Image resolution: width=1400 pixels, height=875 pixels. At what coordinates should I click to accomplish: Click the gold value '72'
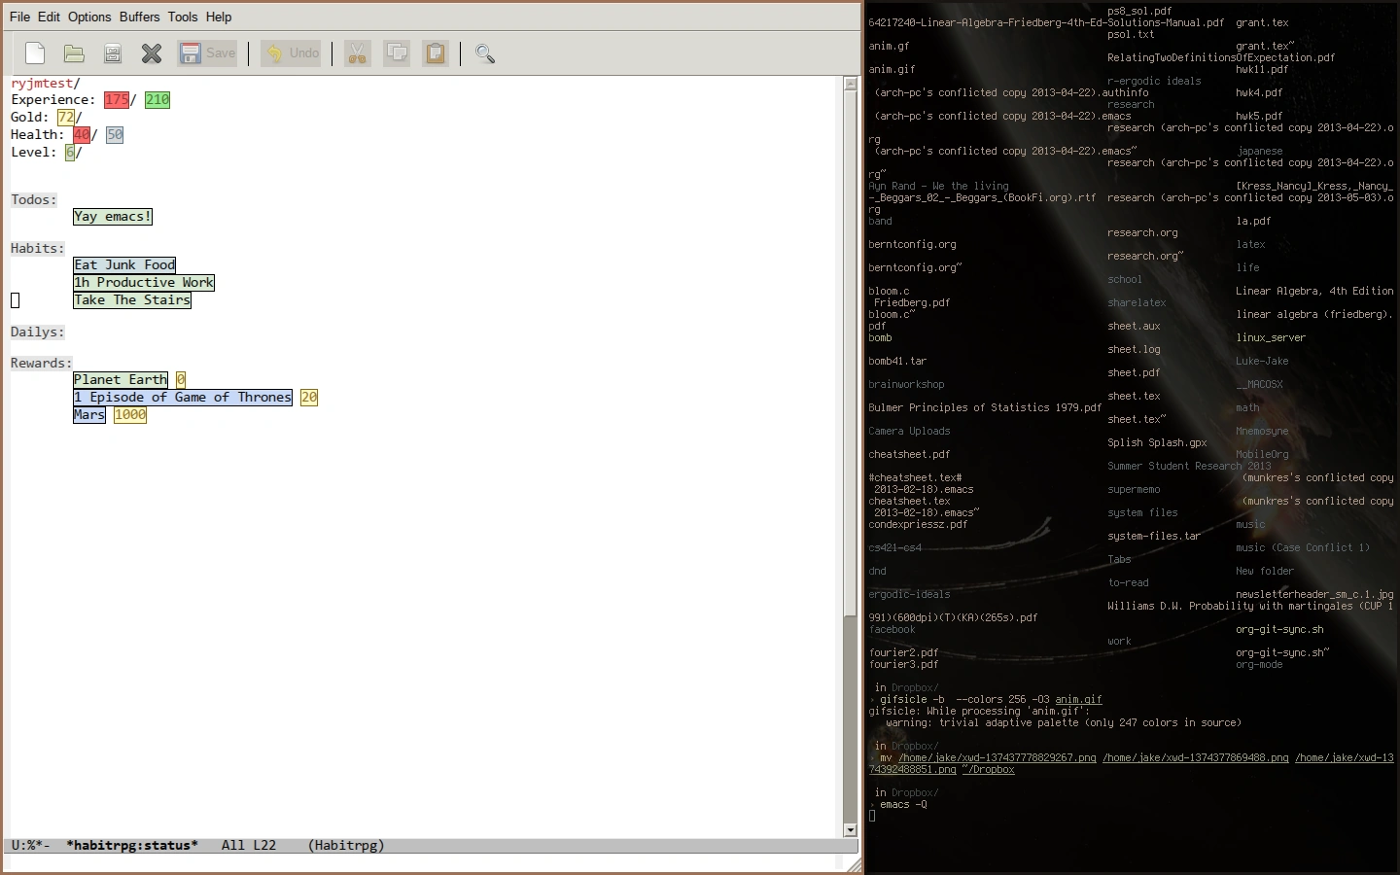point(65,118)
